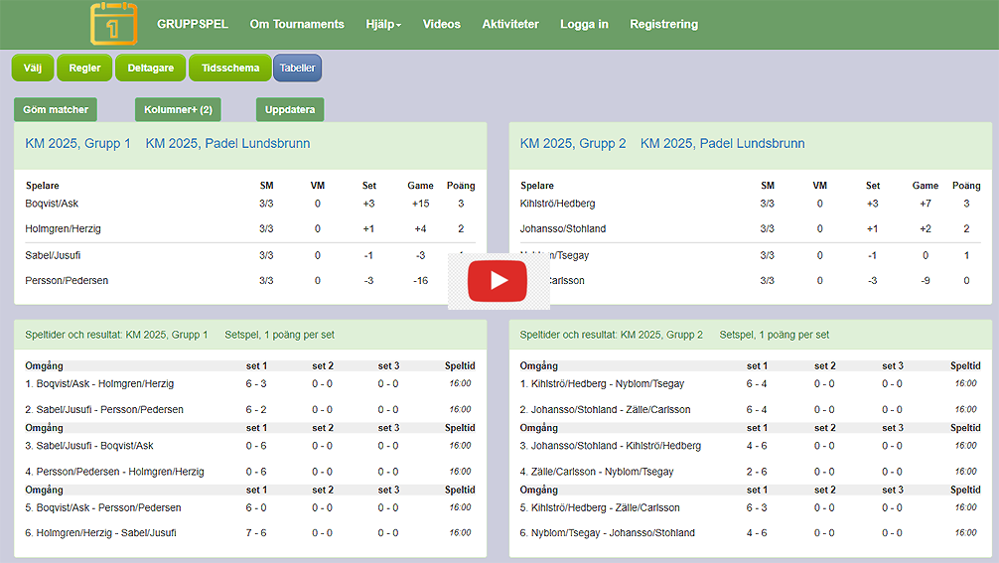Switch to the Tabeller tab
Screen dimensions: 999x563
pos(297,69)
